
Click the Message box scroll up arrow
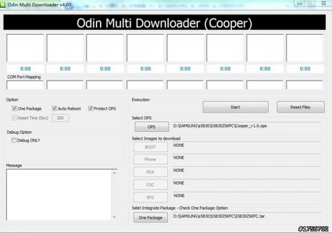[114, 173]
